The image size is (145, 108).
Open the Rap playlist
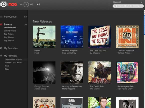[7, 69]
